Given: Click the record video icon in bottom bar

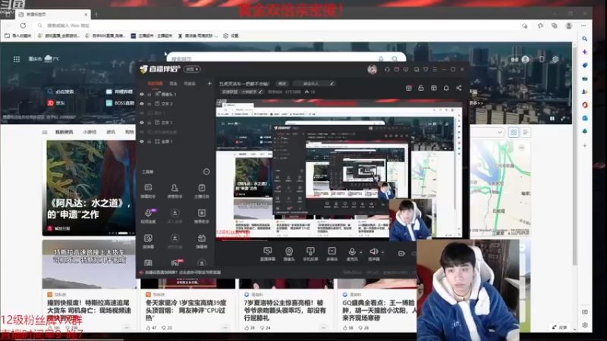Looking at the screenshot, I should click(401, 254).
